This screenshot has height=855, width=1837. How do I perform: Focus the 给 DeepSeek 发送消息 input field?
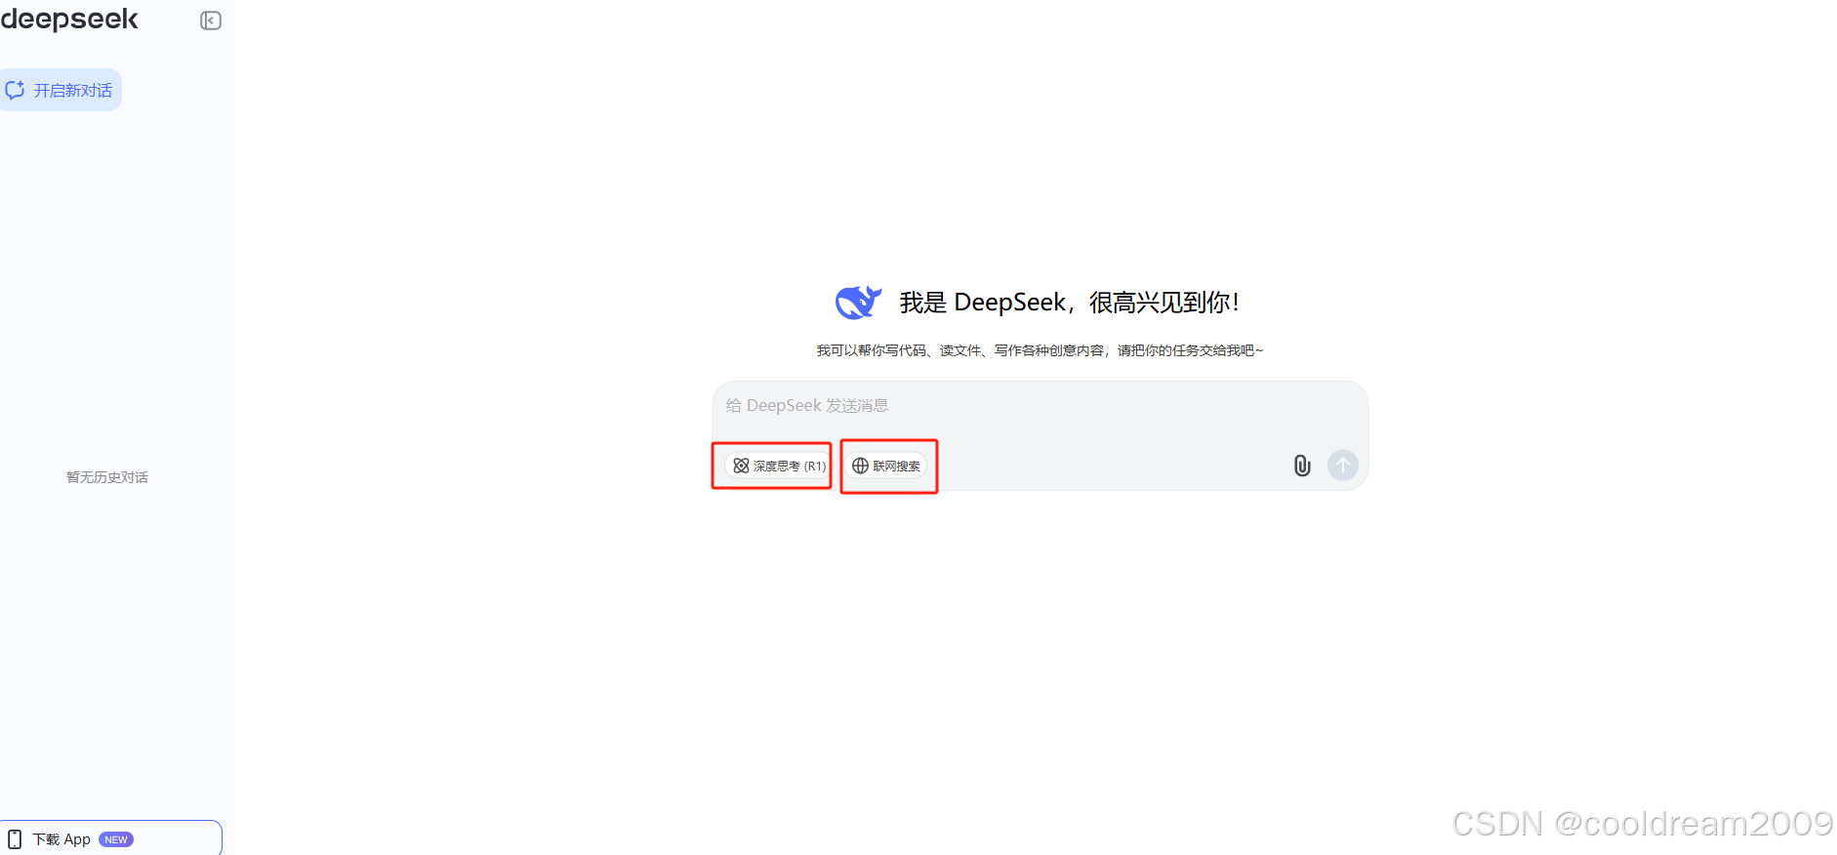(x=1040, y=406)
